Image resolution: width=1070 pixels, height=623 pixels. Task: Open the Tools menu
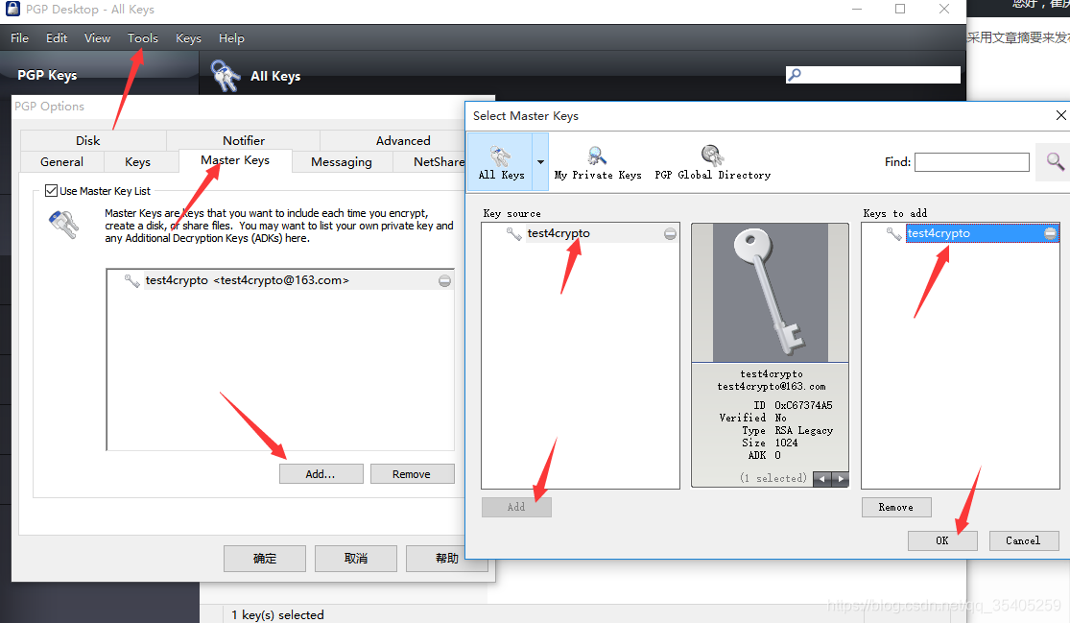(x=143, y=38)
